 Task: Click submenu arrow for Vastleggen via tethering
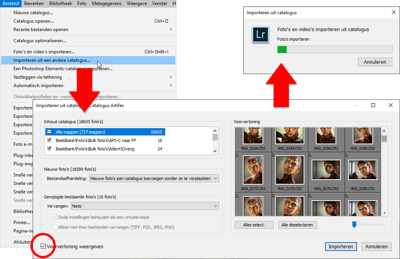click(171, 77)
